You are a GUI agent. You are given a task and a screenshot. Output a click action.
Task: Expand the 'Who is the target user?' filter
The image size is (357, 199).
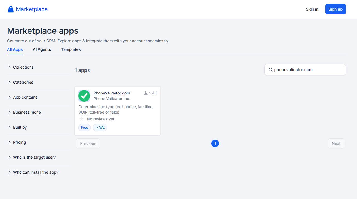point(38,157)
